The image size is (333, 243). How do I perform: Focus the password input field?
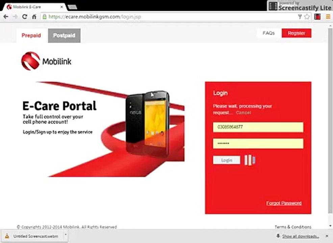coord(258,144)
